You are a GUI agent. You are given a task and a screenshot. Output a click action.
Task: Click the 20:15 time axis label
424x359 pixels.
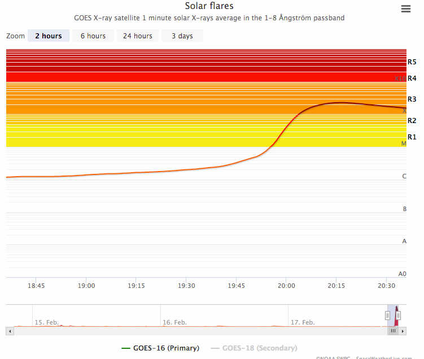[x=336, y=286]
